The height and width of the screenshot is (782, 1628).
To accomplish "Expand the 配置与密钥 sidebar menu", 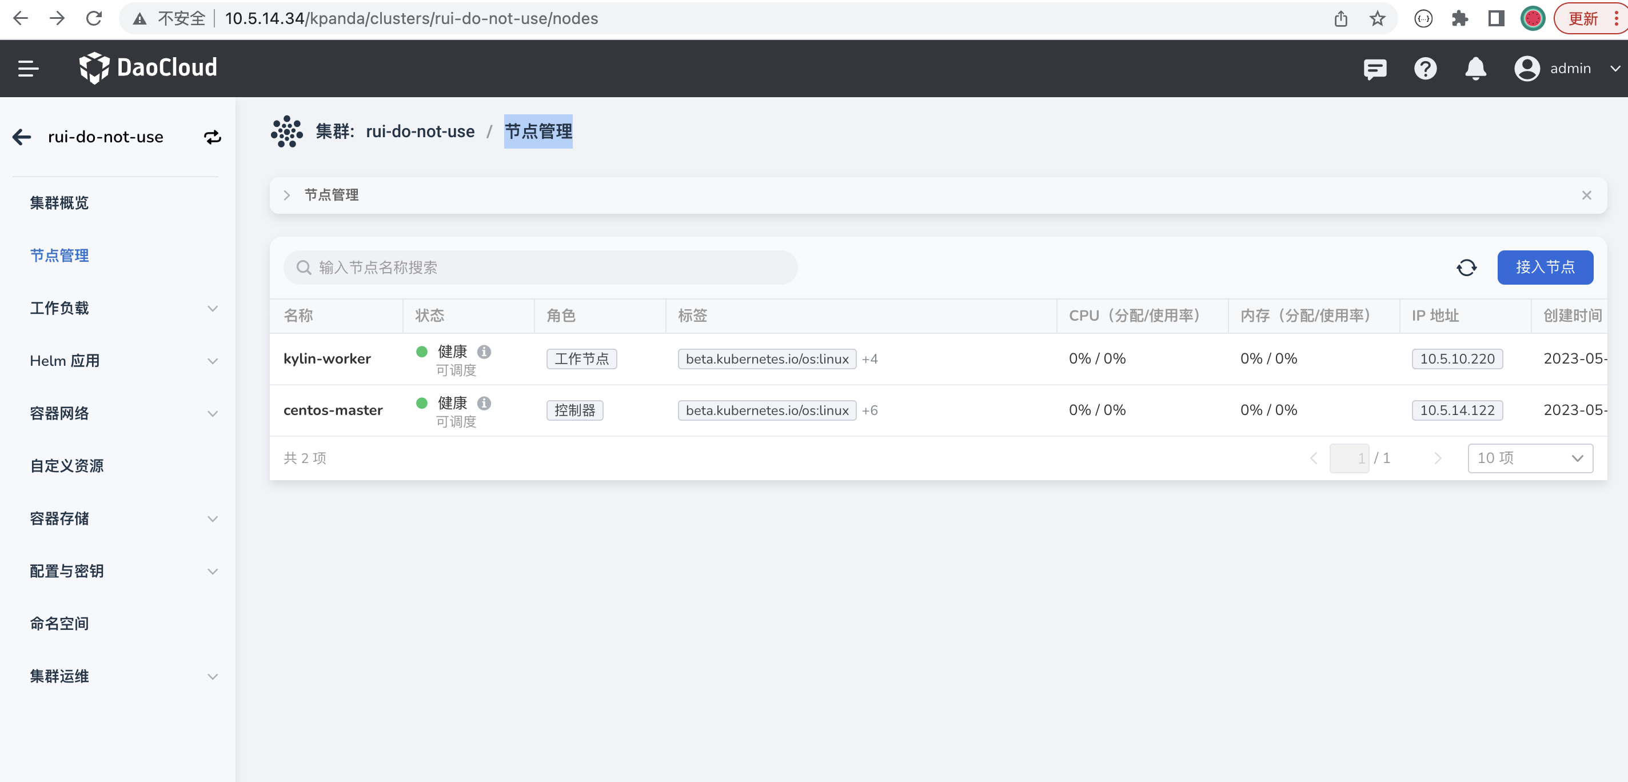I will (x=123, y=571).
